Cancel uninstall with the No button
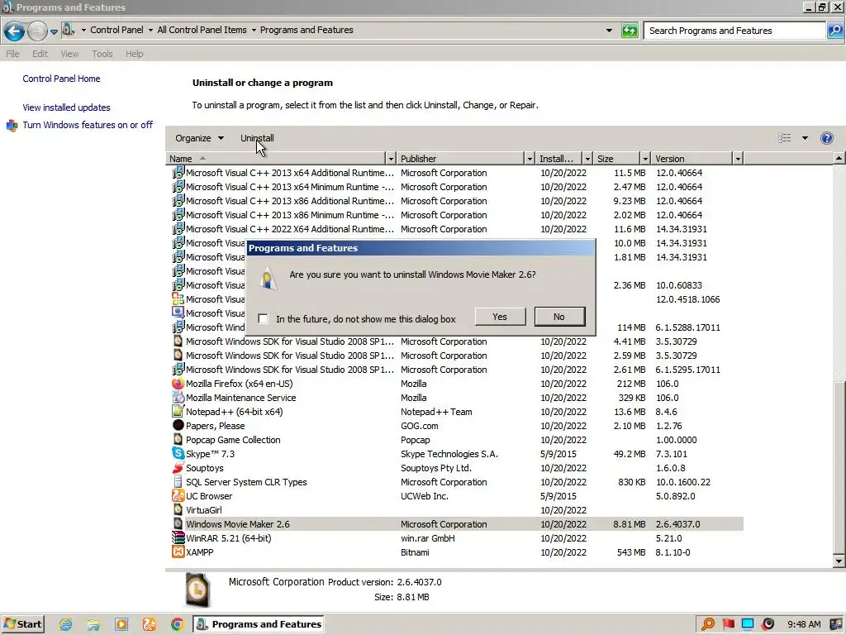 pos(559,317)
